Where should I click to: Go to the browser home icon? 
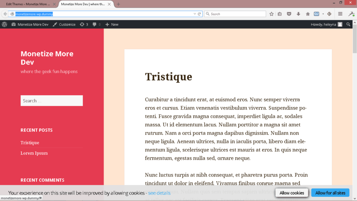click(307, 14)
